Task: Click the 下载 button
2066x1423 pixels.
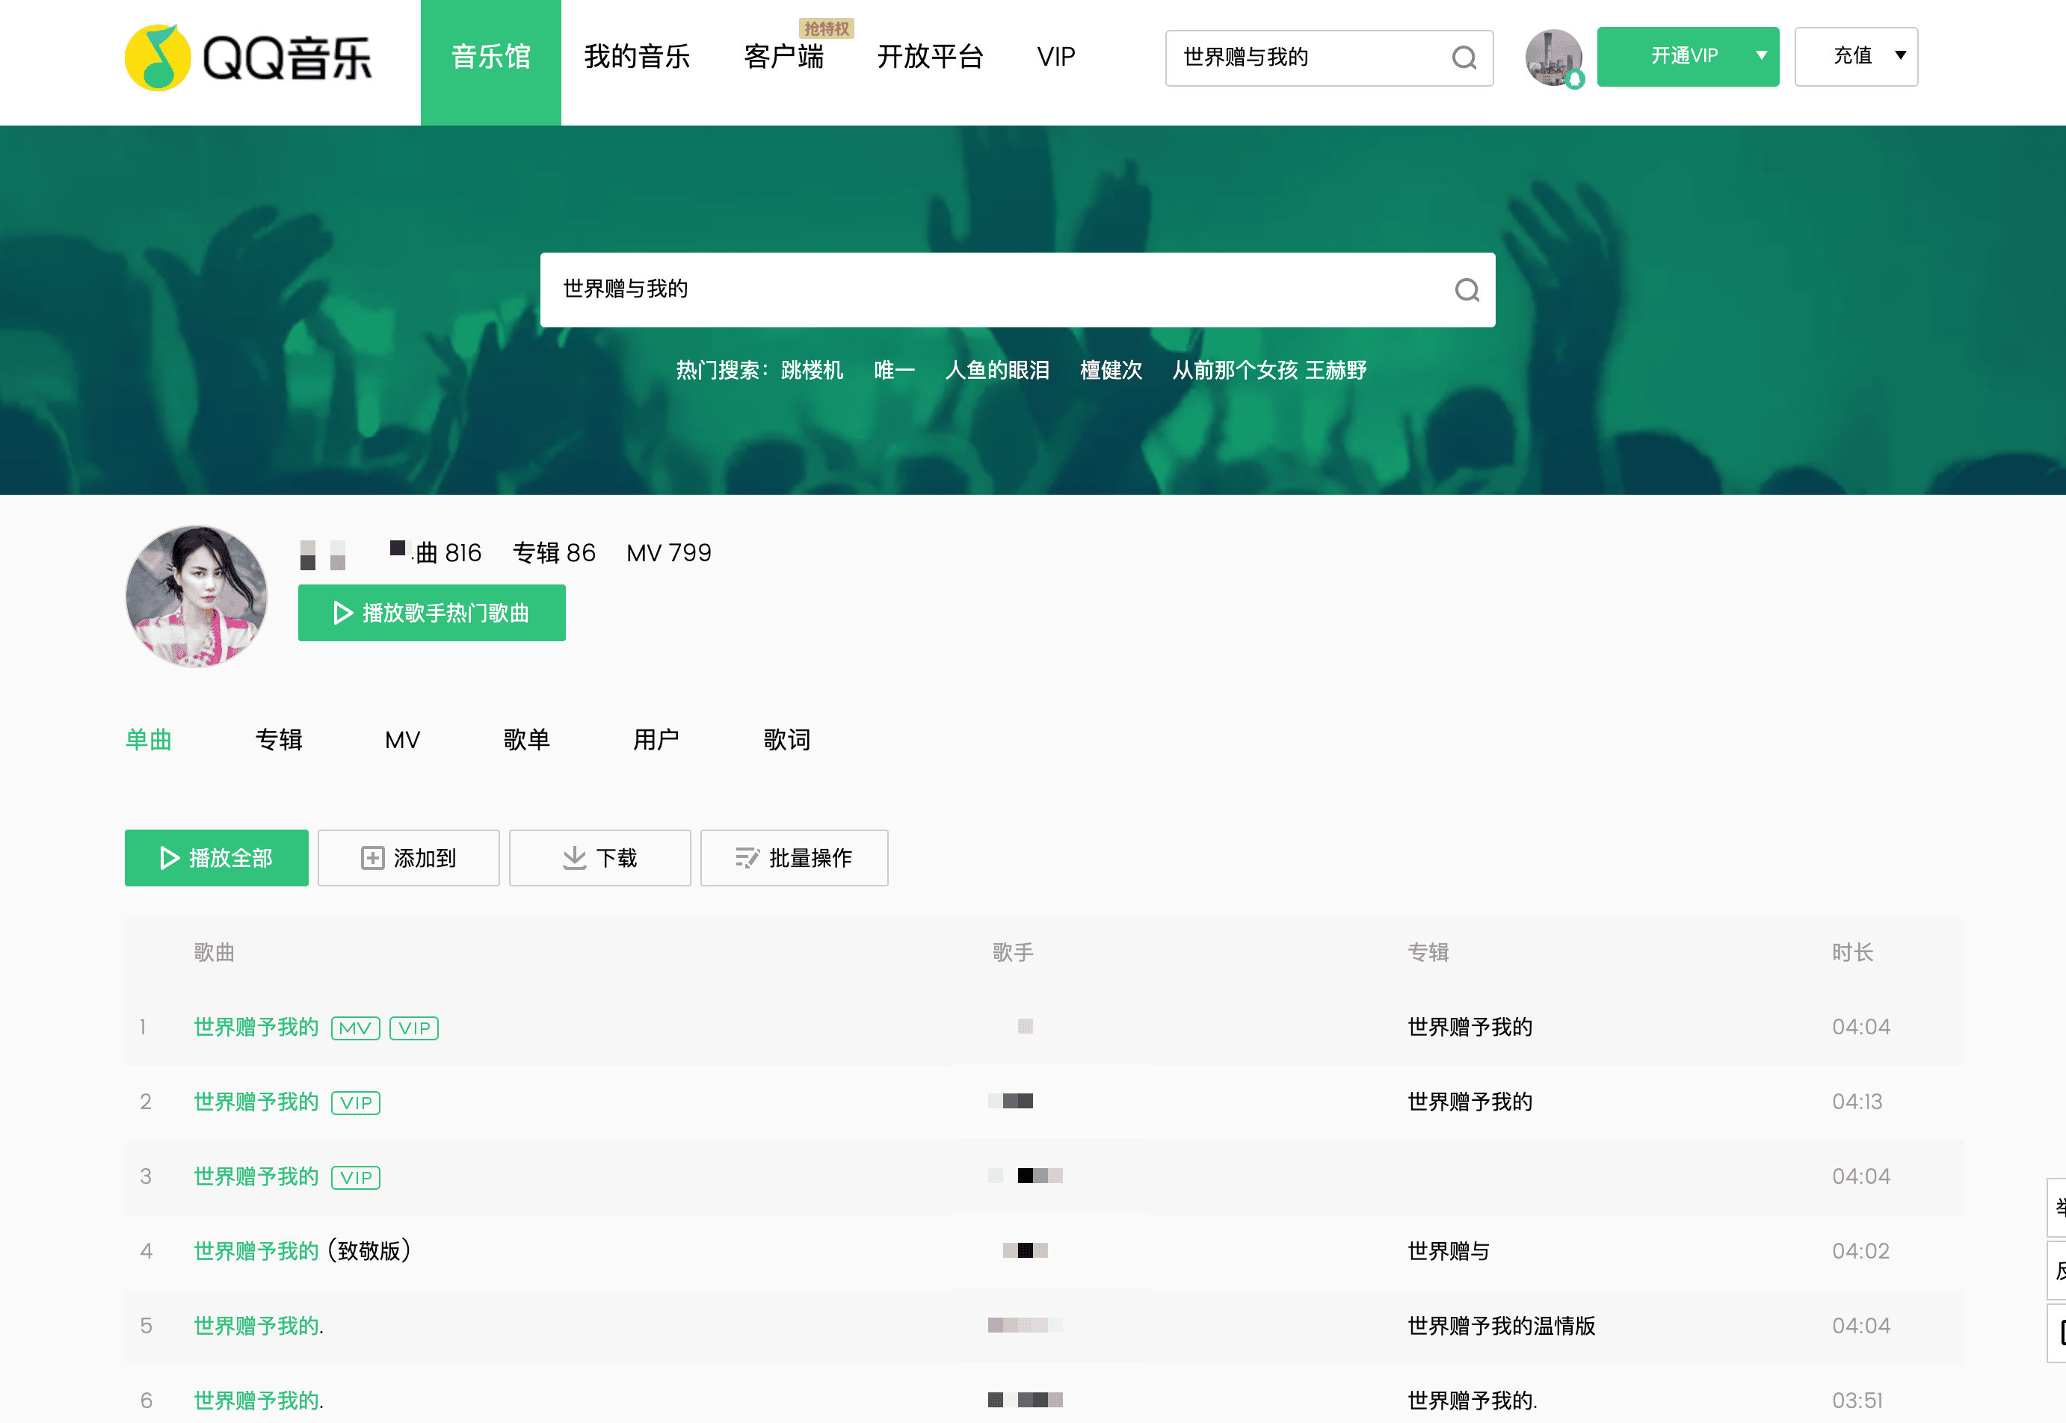Action: point(599,858)
